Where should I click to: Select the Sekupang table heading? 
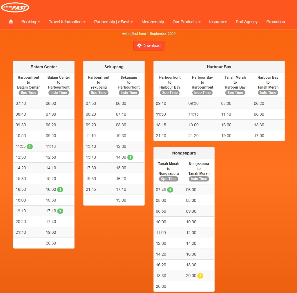tap(114, 67)
